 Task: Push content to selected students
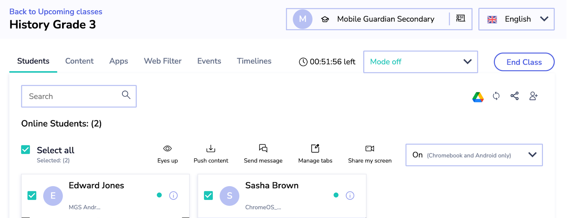pos(211,154)
